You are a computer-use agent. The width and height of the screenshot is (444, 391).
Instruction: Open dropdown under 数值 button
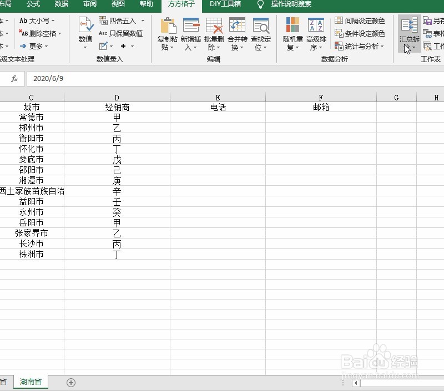85,48
